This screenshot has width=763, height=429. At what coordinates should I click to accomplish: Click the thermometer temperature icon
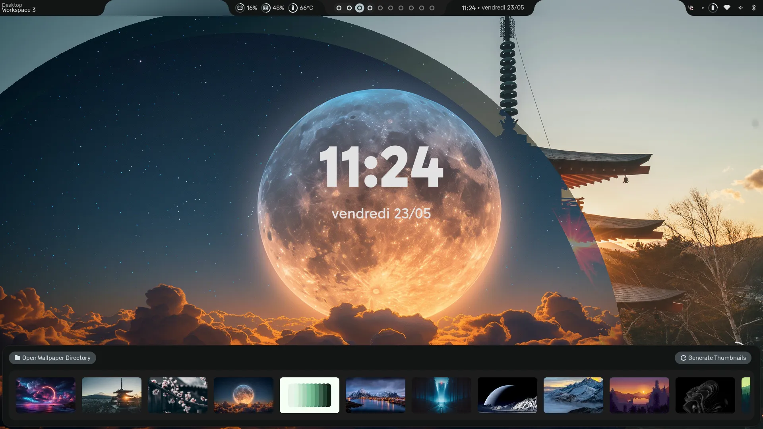(293, 8)
